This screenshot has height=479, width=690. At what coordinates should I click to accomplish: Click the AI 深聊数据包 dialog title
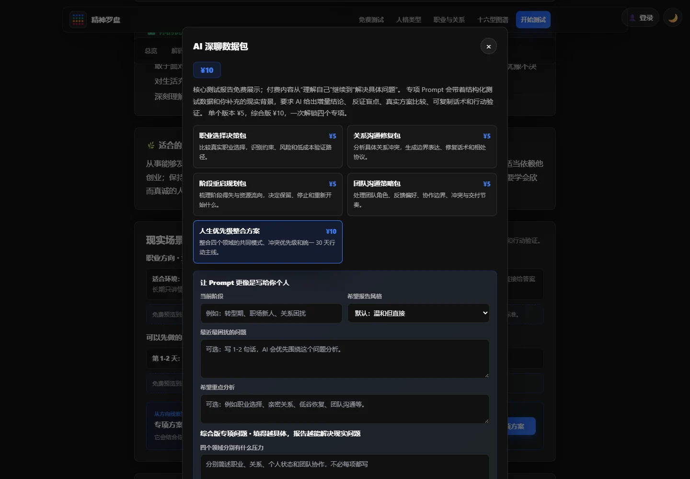(x=220, y=46)
